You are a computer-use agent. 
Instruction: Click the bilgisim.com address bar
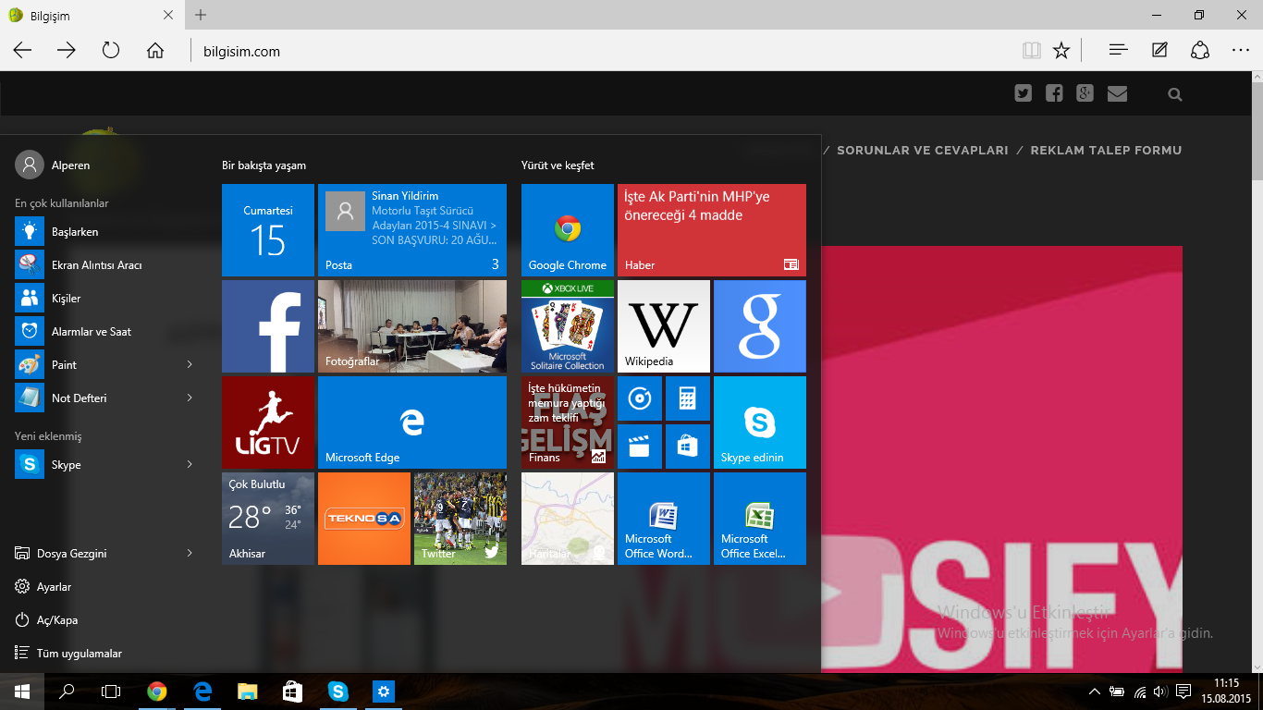click(x=601, y=52)
